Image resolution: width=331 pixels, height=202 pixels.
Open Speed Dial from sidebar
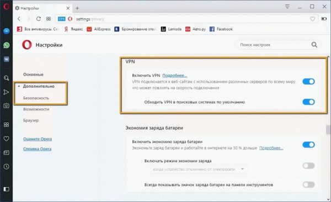point(6,125)
